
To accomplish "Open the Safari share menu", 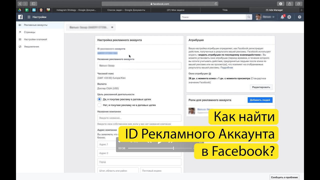I will (289, 4).
